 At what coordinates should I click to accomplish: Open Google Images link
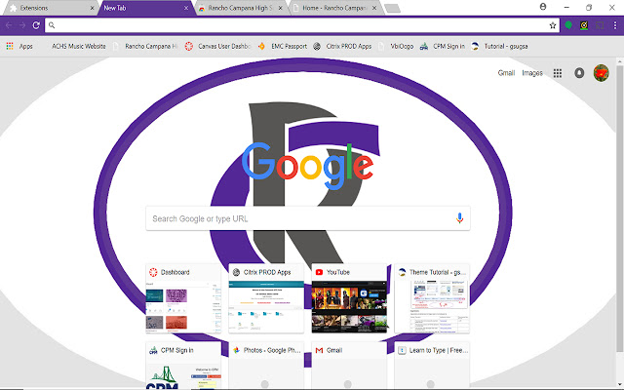[532, 73]
